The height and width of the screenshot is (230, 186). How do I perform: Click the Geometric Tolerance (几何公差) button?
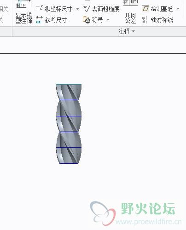click(x=131, y=11)
